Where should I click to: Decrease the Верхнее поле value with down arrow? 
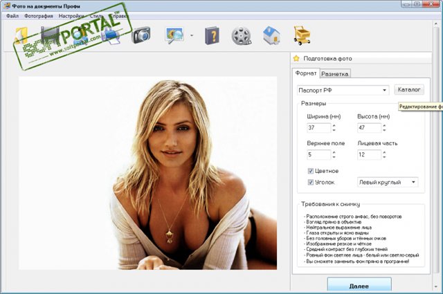tap(334, 157)
